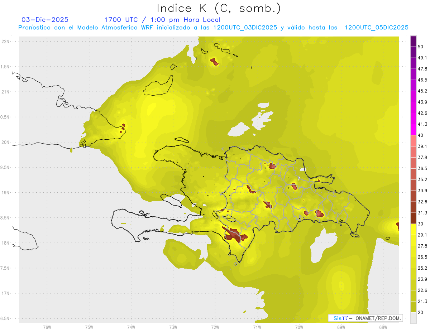Pick the bright magenta swatch between 40 and 41.3
This screenshot has width=430, height=332.
pos(413,130)
